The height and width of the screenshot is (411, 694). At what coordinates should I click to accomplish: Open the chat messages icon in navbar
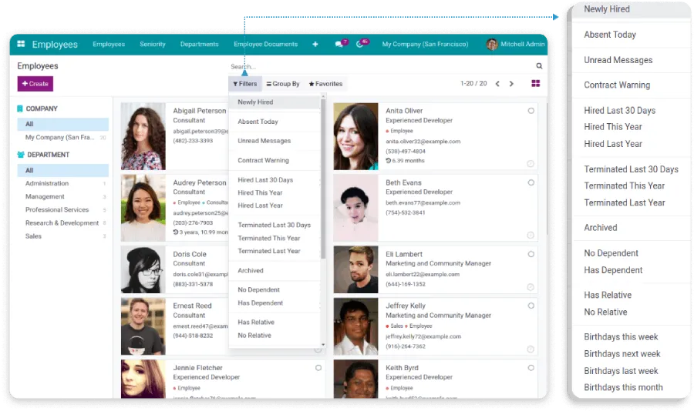339,45
